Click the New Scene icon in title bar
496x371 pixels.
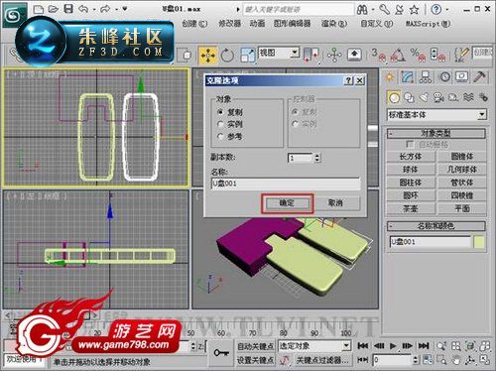point(39,9)
